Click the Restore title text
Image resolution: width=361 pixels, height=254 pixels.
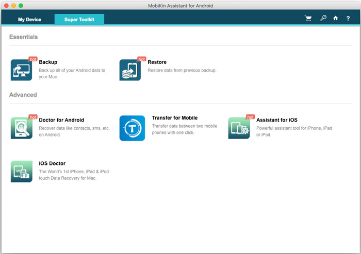pos(157,62)
